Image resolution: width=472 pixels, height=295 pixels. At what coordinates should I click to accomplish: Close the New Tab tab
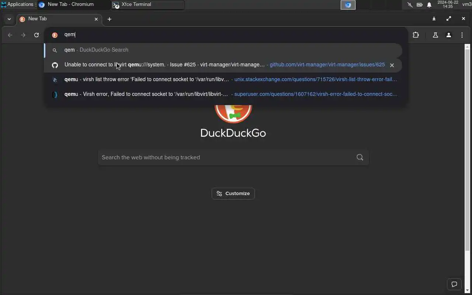point(96,19)
